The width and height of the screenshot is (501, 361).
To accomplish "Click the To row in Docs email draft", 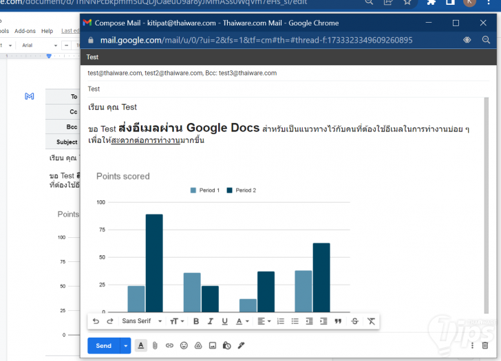I will (x=63, y=96).
